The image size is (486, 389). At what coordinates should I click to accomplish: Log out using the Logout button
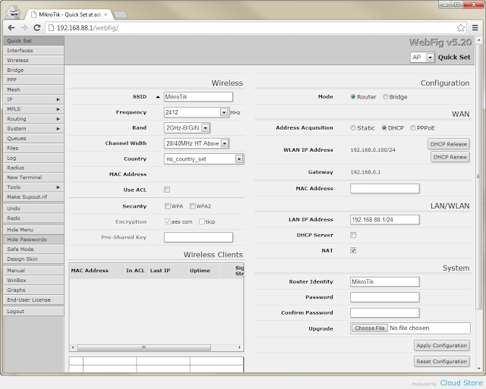[x=33, y=312]
